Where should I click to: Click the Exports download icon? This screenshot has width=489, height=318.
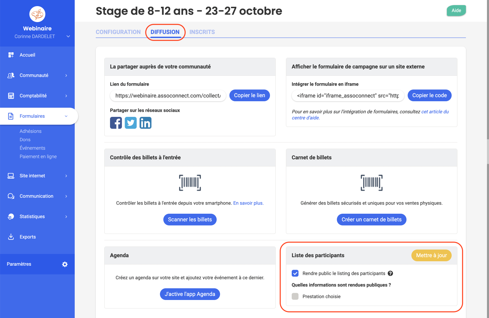click(11, 237)
